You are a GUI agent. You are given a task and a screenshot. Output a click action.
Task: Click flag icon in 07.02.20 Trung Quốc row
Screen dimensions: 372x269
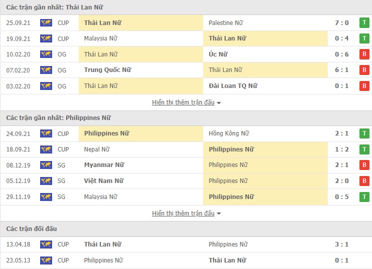point(46,70)
